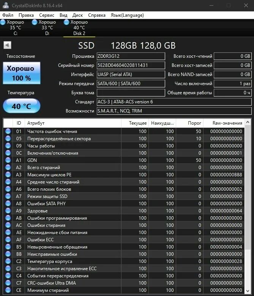Click the Число включений value 1 раз
This screenshot has width=254, height=296.
[233, 84]
